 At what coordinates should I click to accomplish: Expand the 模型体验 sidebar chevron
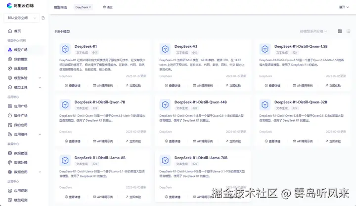[40, 78]
